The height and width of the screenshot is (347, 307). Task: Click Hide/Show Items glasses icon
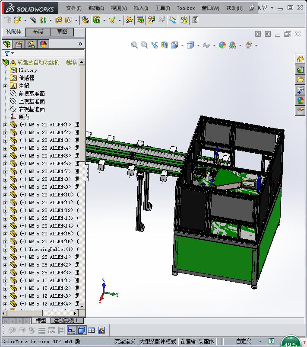click(206, 45)
